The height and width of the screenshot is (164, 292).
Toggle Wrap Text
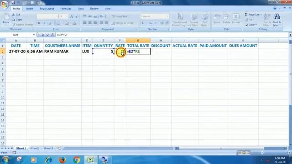120,16
